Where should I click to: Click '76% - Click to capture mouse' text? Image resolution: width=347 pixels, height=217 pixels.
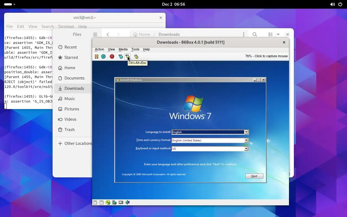click(x=266, y=56)
